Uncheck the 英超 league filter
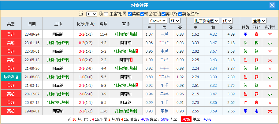 [130, 14]
